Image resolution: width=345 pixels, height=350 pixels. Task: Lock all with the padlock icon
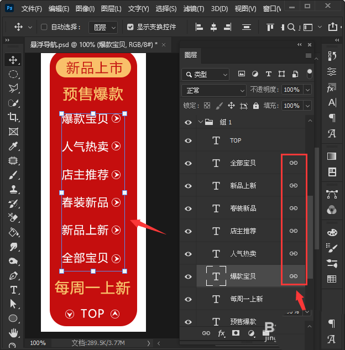click(x=256, y=106)
